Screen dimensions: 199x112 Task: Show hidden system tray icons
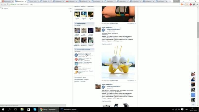(x=173, y=110)
